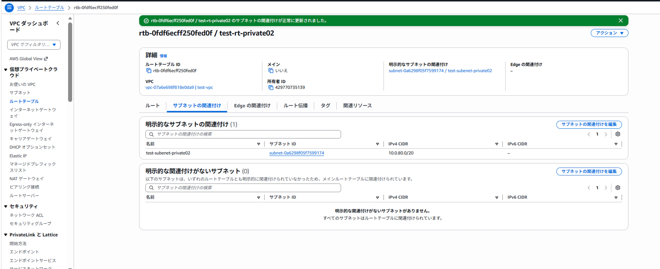Sort non-associated subnets by 名前 column
660x269 pixels.
point(259,197)
